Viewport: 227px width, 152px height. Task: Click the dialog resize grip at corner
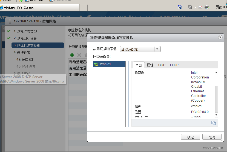222,140
